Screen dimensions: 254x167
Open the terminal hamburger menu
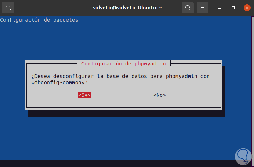[202, 8]
